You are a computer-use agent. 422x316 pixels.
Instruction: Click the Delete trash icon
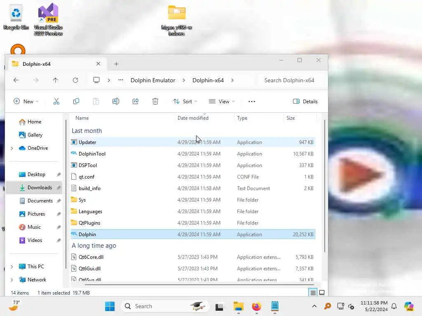155,101
